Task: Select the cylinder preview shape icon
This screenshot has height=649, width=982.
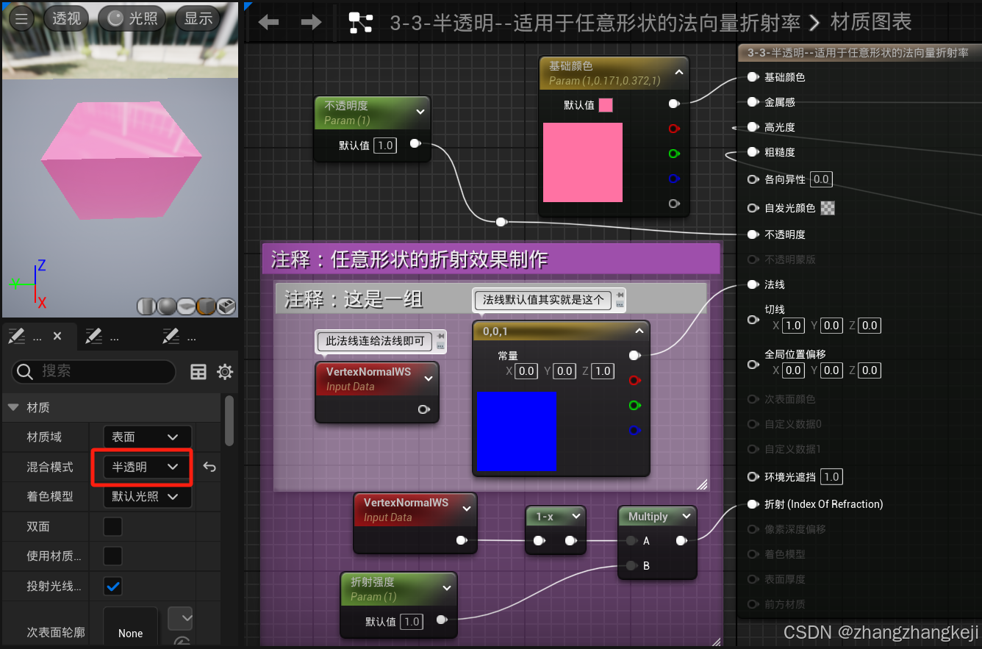Action: [x=146, y=306]
